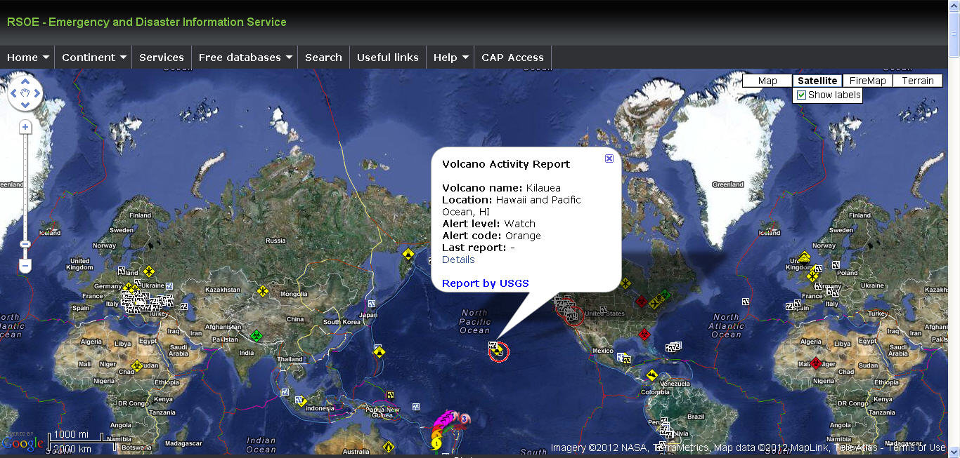Click red hazard marker over Florida
The height and width of the screenshot is (458, 960).
[x=644, y=335]
